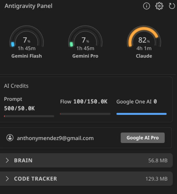Click the Google AI Pro button

coord(143,138)
